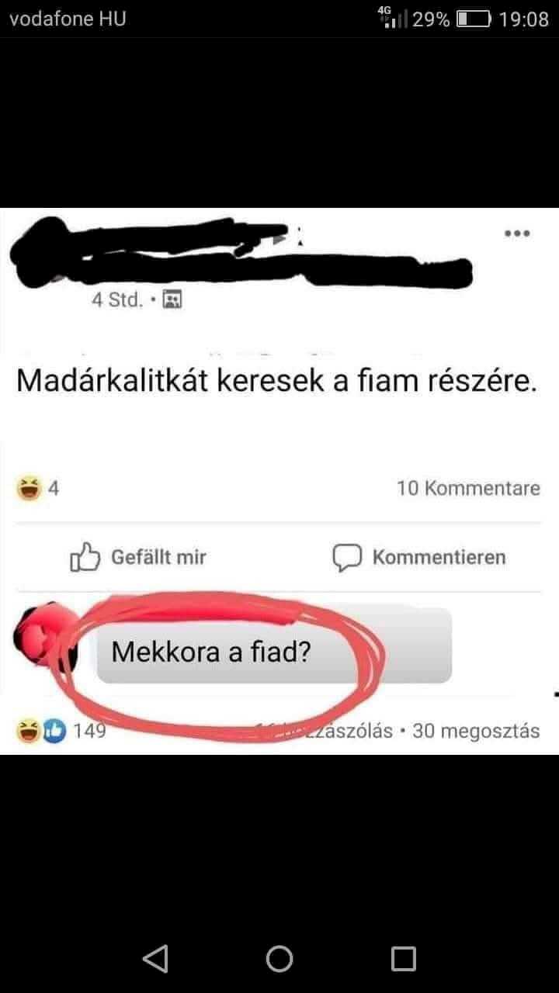Click the group audience icon beside 4 Std.
The width and height of the screenshot is (559, 993).
(x=173, y=299)
